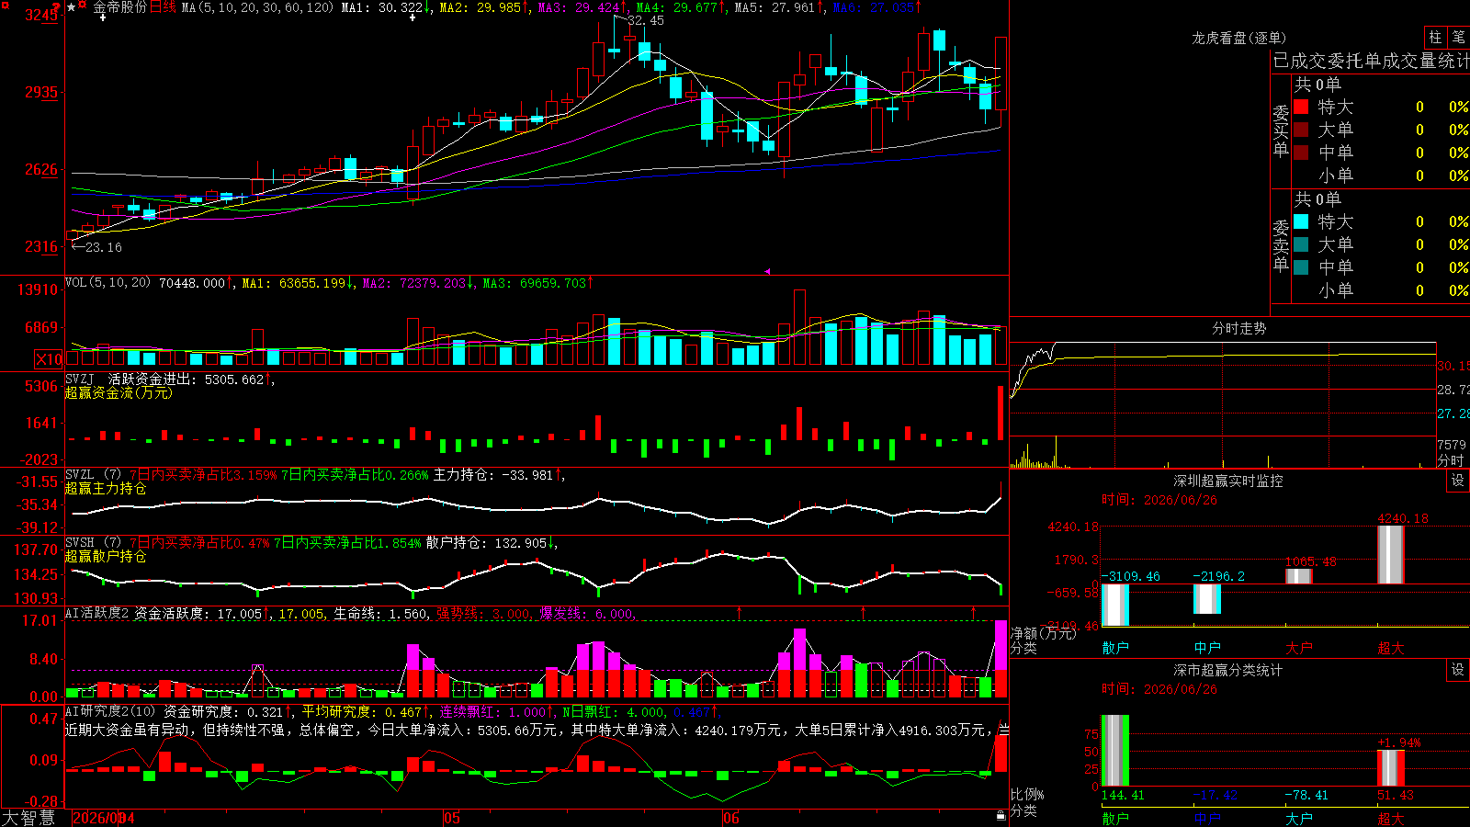Click the teal 大单 sell-order swatch

(1301, 244)
